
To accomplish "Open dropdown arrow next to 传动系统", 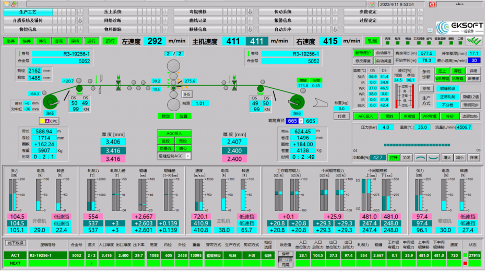I will (x=335, y=12).
